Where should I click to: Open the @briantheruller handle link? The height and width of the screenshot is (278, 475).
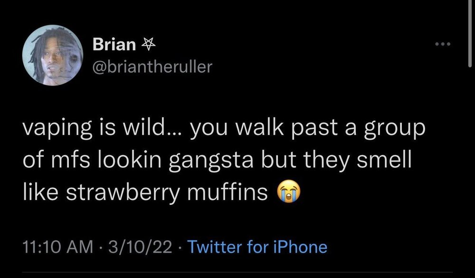point(151,67)
